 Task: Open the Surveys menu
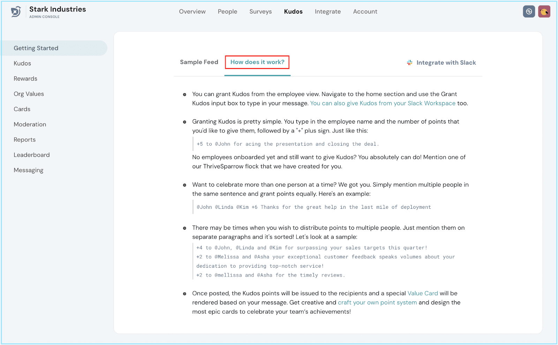[261, 12]
